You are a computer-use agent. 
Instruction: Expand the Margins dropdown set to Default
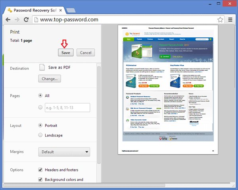[64, 152]
